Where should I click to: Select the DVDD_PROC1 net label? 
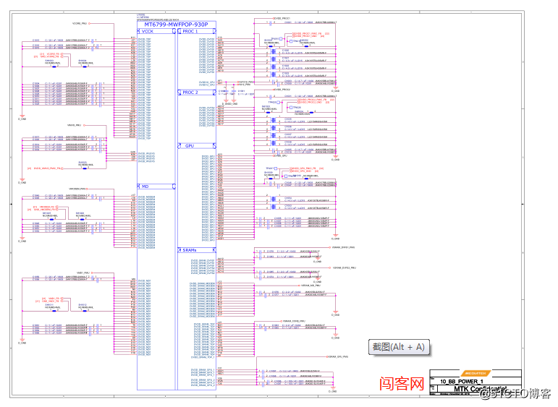tap(282, 18)
